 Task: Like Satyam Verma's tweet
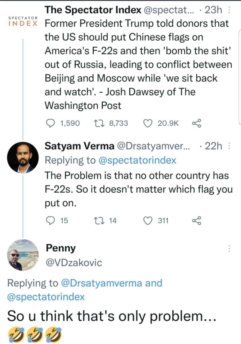point(148,220)
